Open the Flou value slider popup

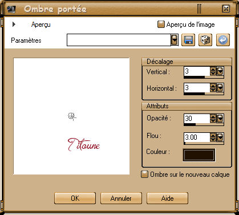click(220, 137)
